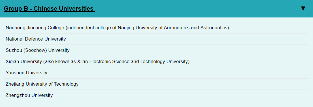This screenshot has height=107, width=313.
Task: Select the Xidian University entry
Action: 156,62
